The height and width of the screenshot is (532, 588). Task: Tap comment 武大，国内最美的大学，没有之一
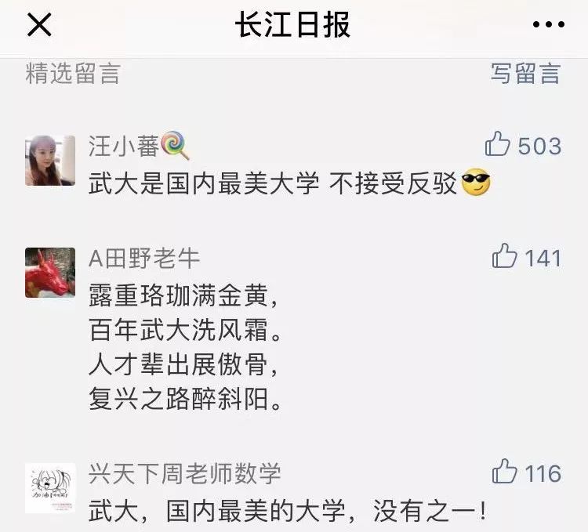(x=287, y=511)
